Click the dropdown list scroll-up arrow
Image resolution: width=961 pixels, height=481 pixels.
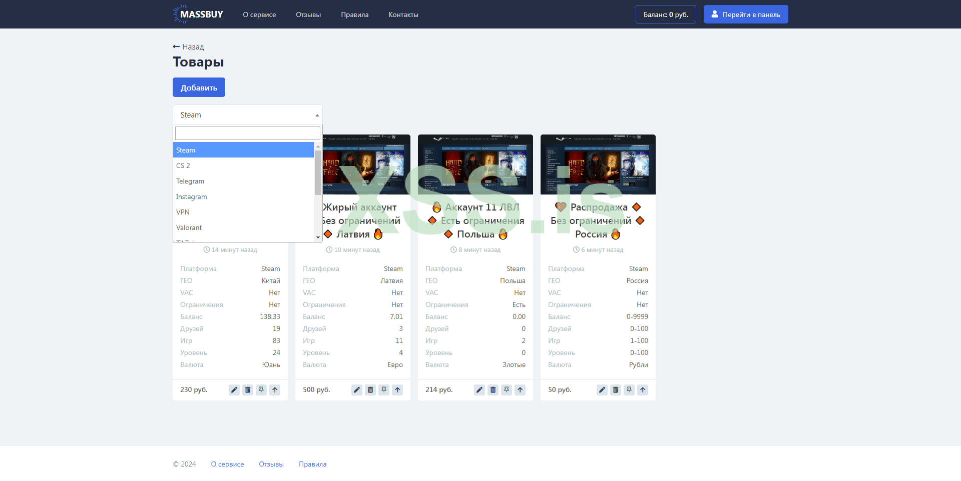[x=318, y=146]
